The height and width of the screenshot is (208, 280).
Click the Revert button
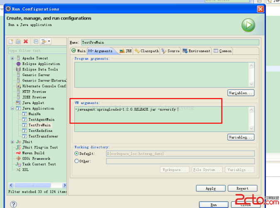[242, 188]
